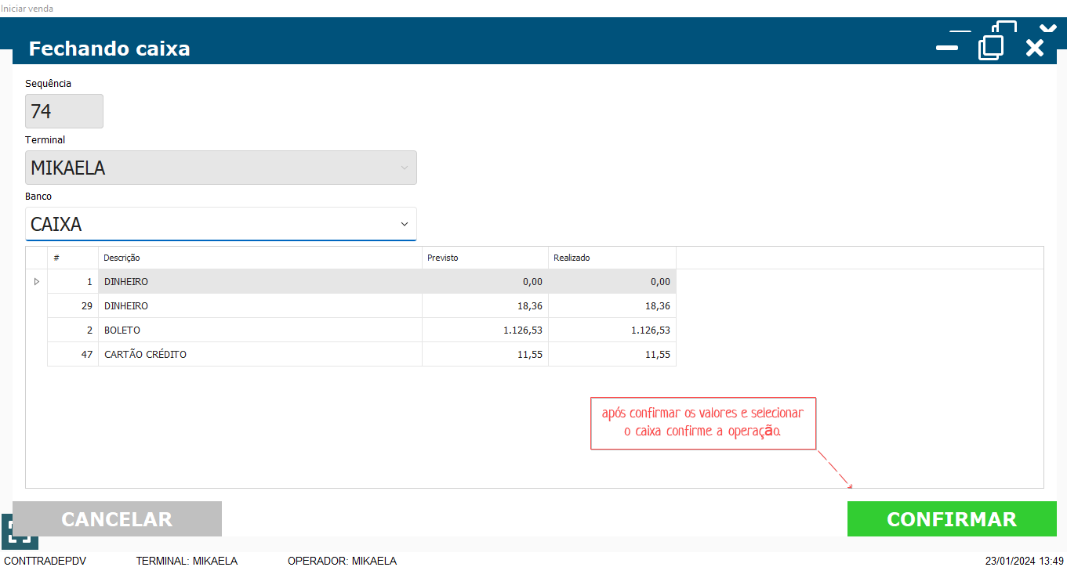Click row number 47 cell
The image size is (1067, 567).
73,354
